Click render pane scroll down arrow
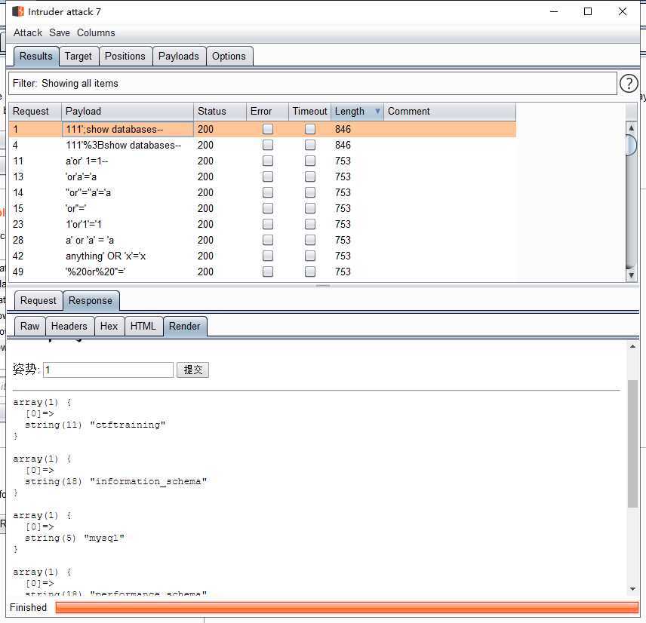This screenshot has width=646, height=623. [632, 589]
